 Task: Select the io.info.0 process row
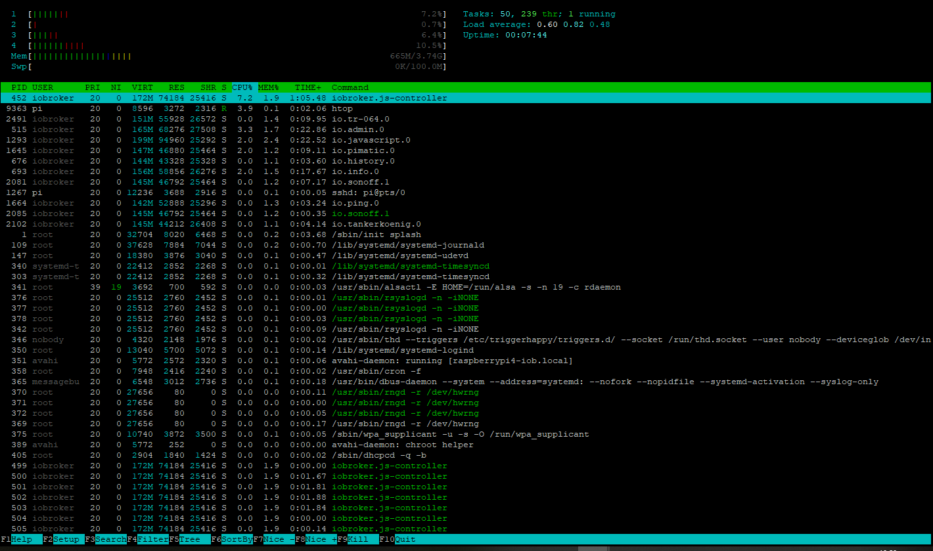pos(466,171)
